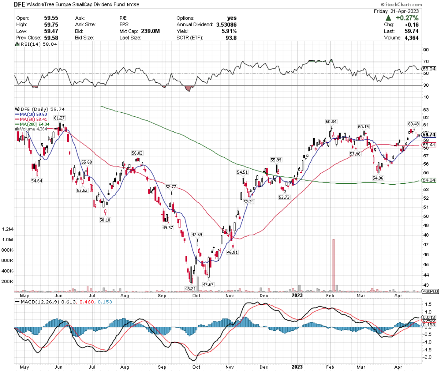Click the 53.52 June low annotation

tap(82, 190)
